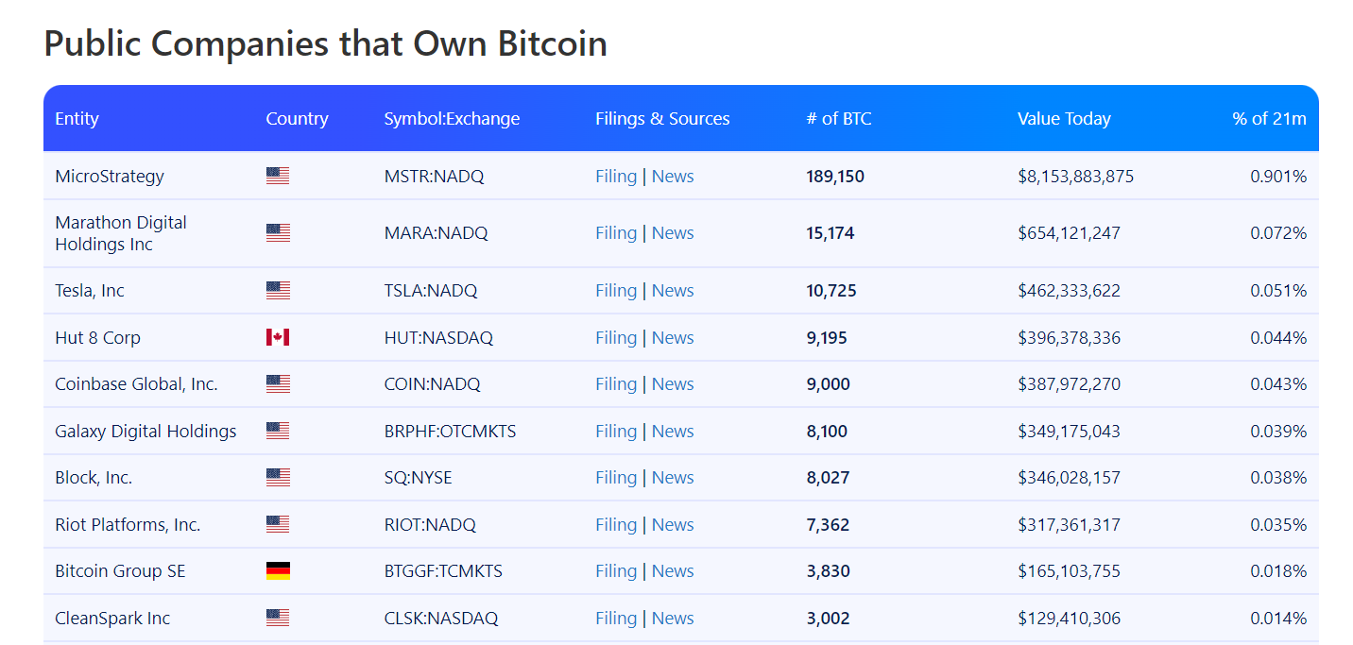
Task: Click the BRPHF:OTCMKTS ticker symbol
Action: (x=450, y=432)
